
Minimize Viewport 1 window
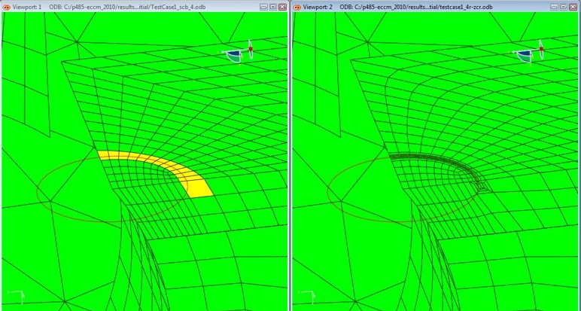coord(263,6)
